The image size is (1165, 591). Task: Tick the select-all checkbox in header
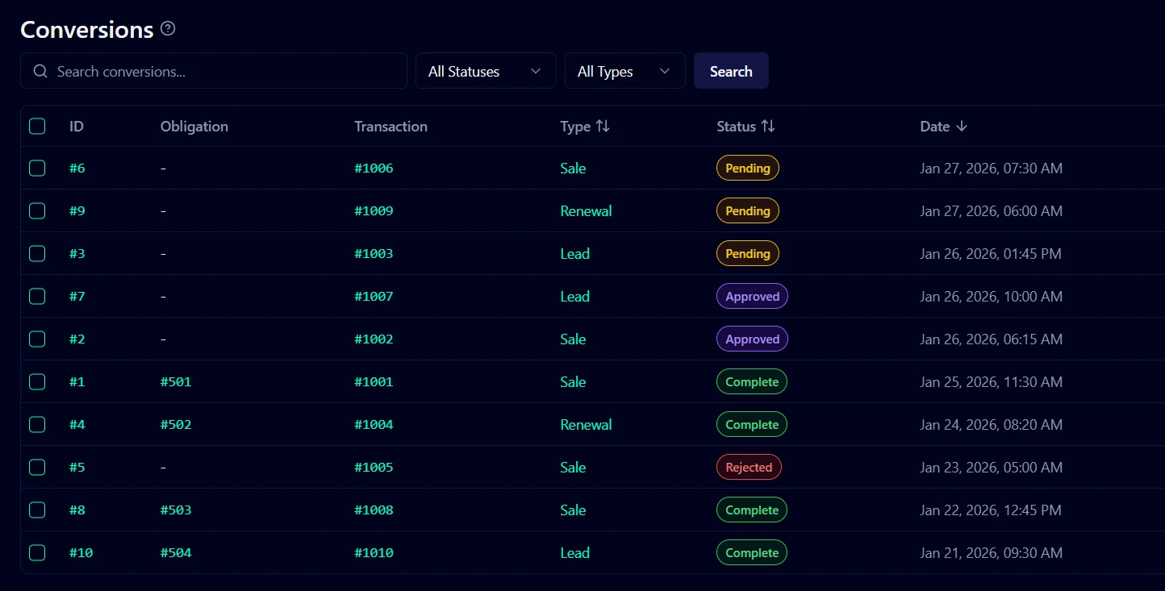pyautogui.click(x=37, y=126)
